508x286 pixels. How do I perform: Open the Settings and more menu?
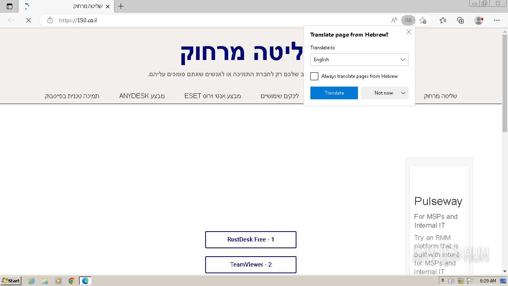[497, 20]
